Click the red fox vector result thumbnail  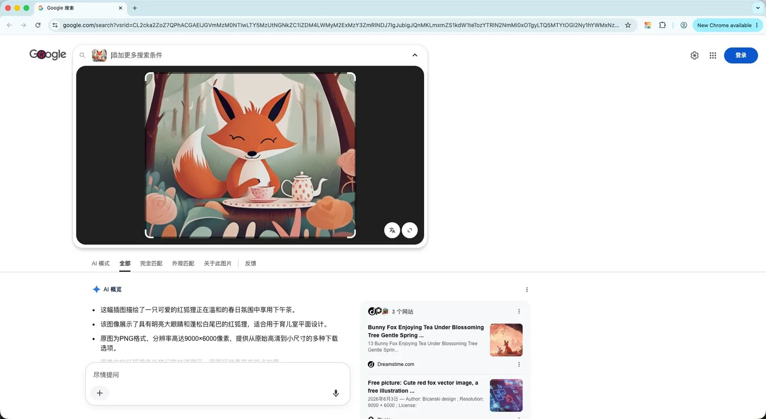tap(506, 395)
